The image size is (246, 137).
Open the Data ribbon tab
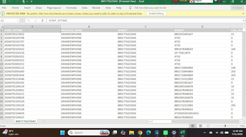pos(84,8)
